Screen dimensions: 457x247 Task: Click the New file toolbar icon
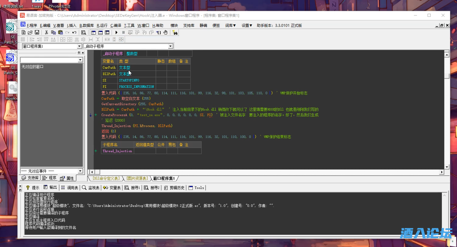(23, 32)
